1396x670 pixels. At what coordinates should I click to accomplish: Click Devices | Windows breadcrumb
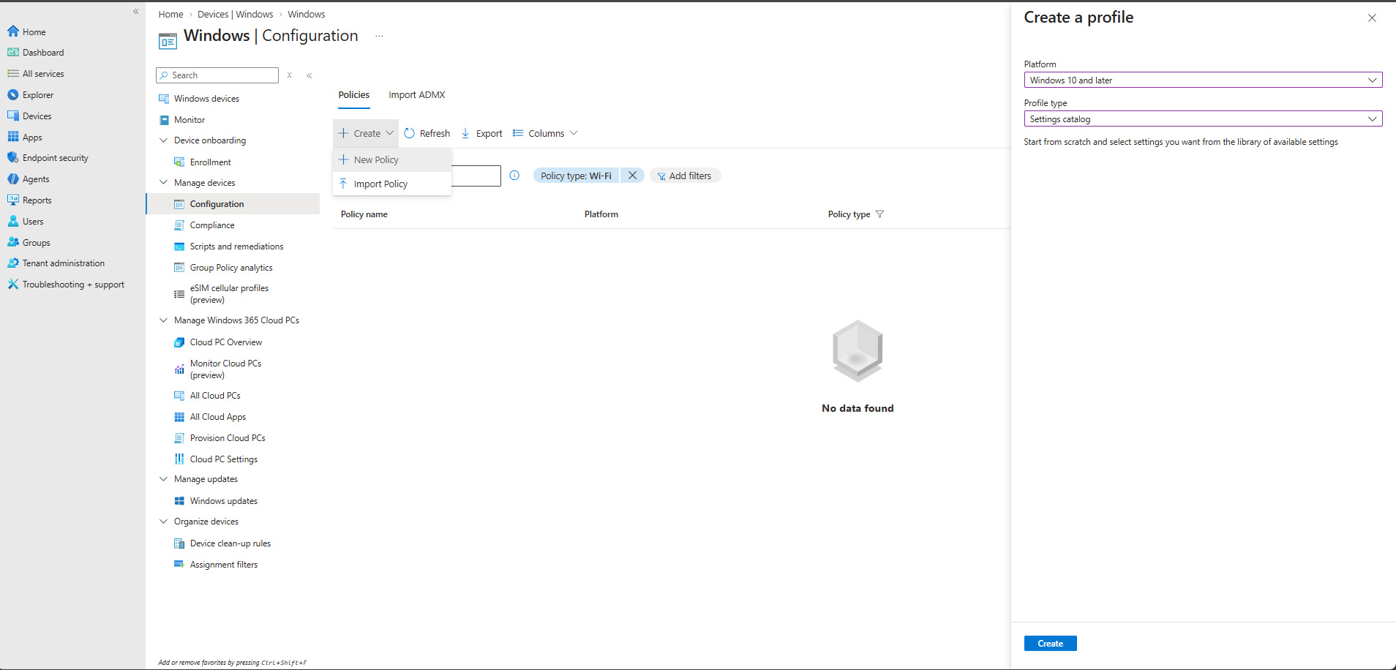point(235,14)
